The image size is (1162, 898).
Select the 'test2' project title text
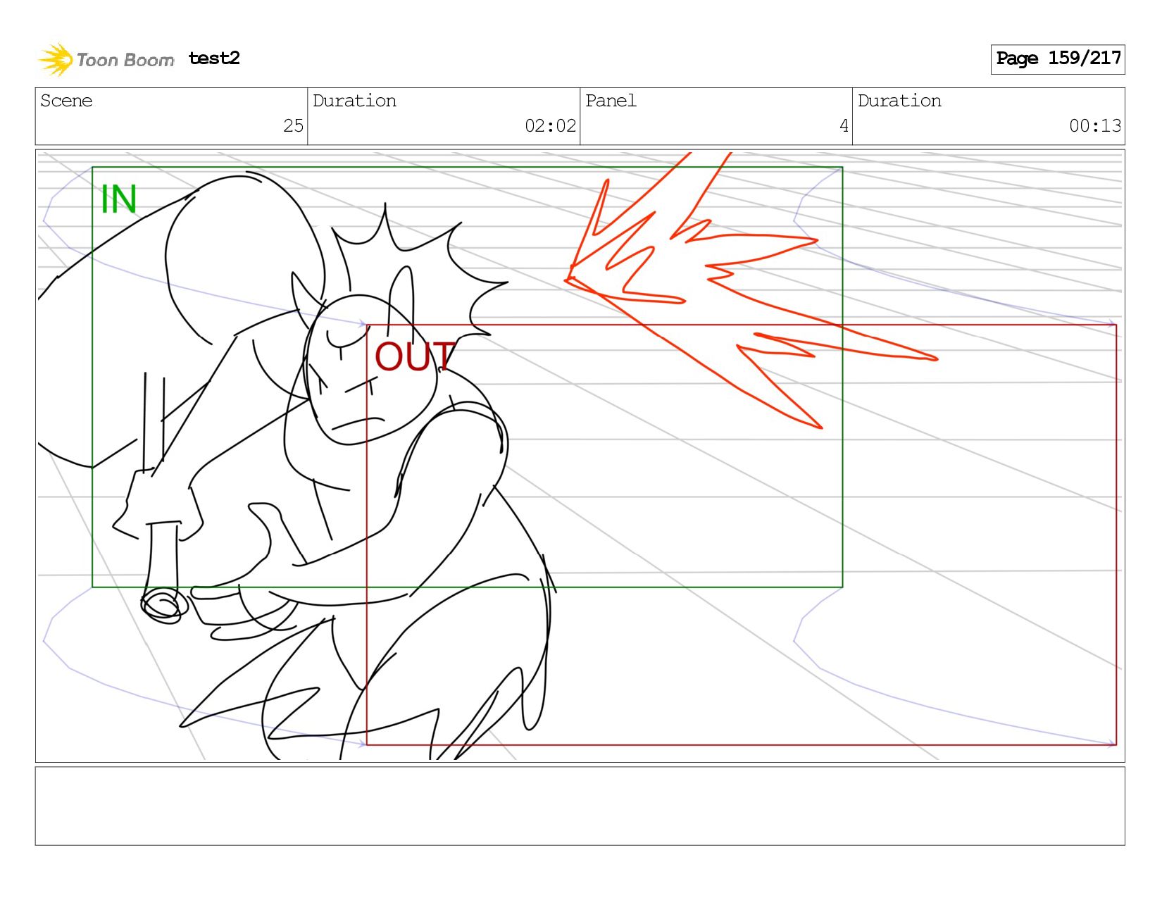pos(214,58)
